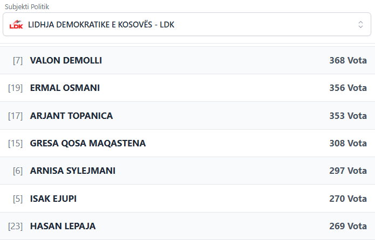Click the up-down chevron of the party selector

click(x=361, y=25)
